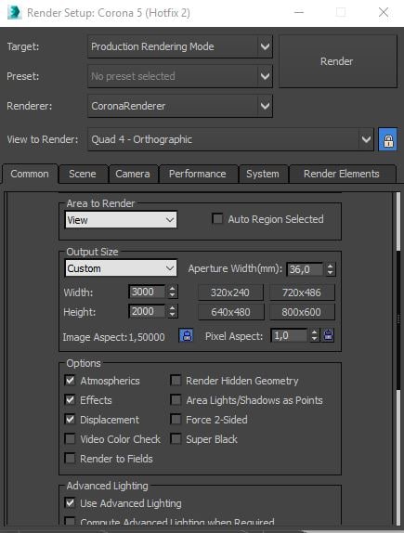
Task: Switch to the Performance tab
Action: [198, 174]
